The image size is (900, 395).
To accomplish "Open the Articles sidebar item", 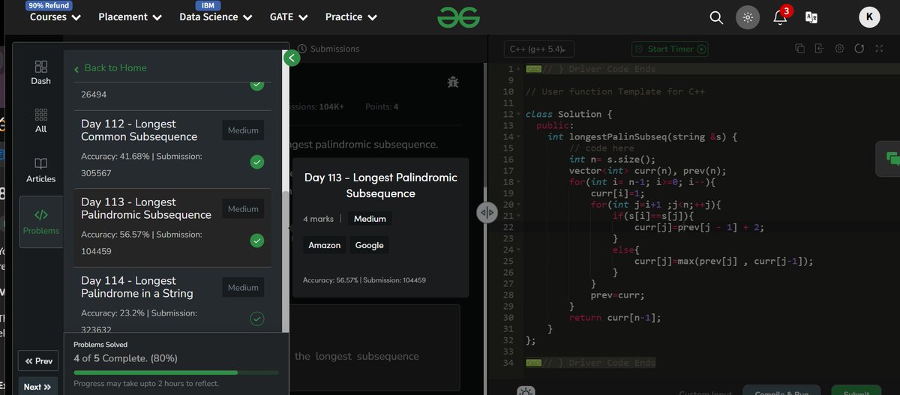I will click(x=40, y=170).
